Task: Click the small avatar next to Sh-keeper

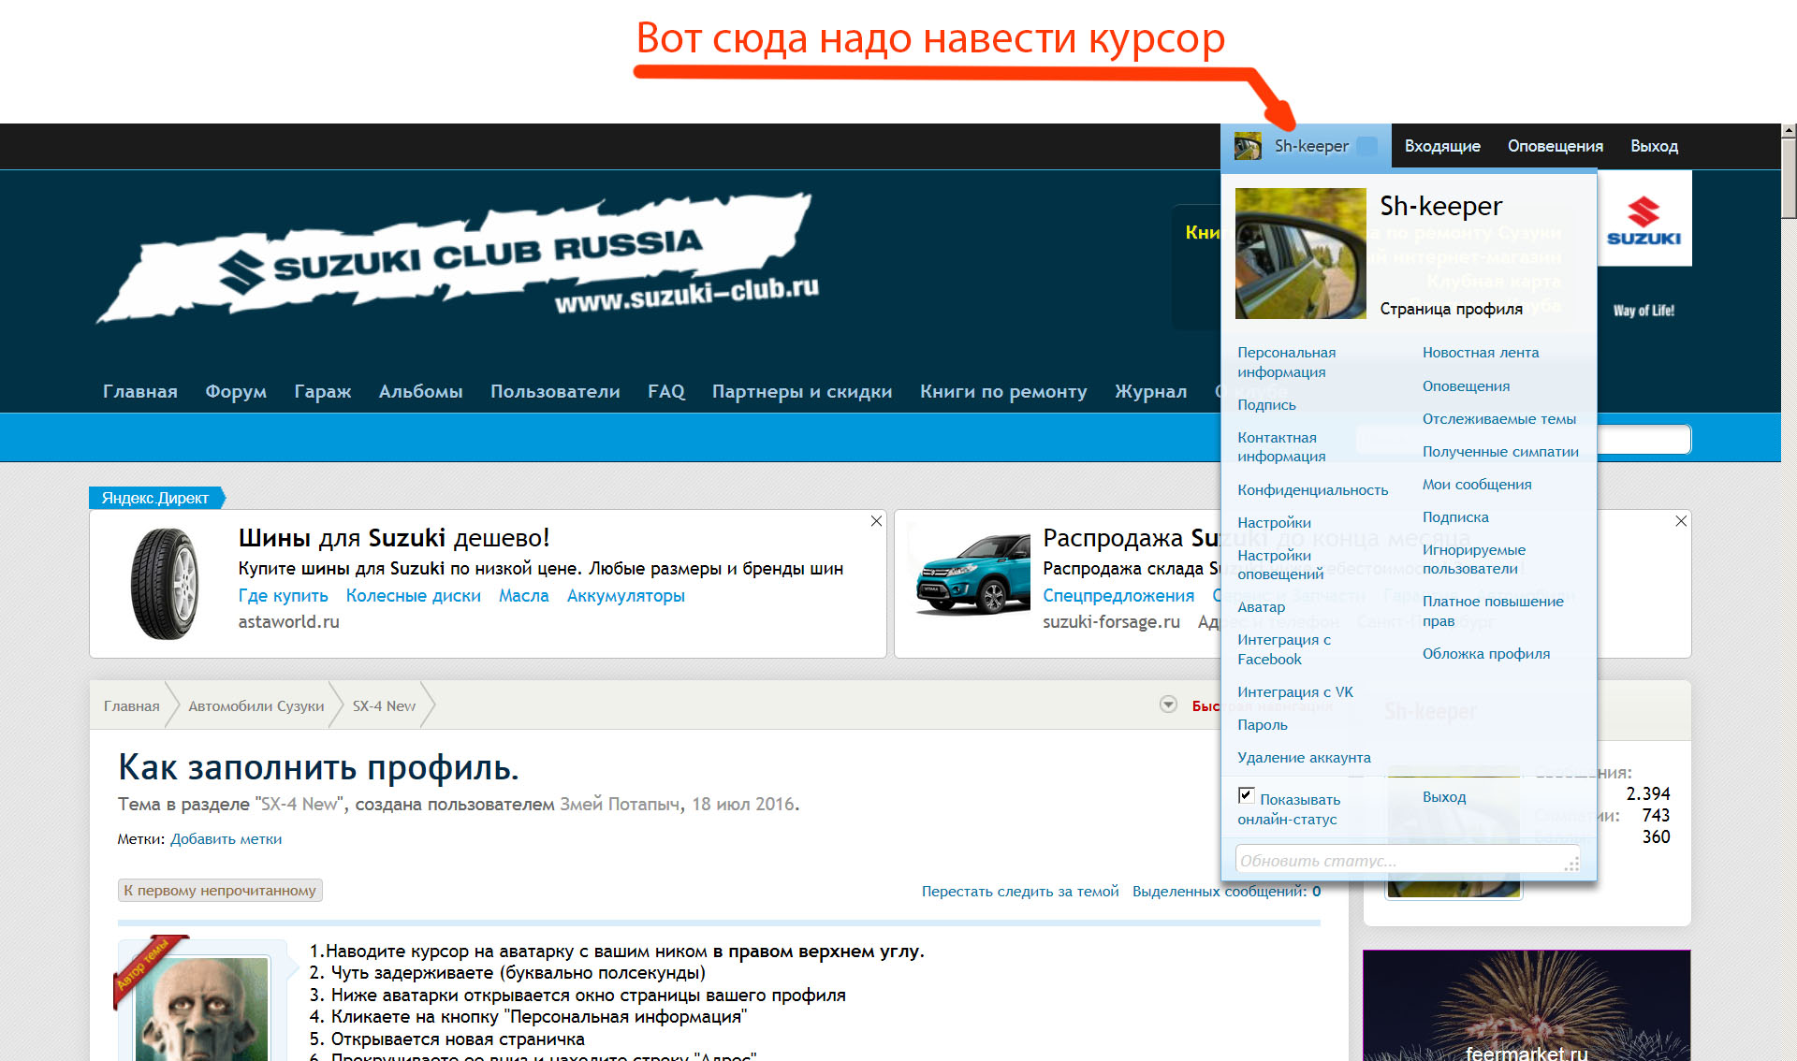Action: [x=1248, y=146]
